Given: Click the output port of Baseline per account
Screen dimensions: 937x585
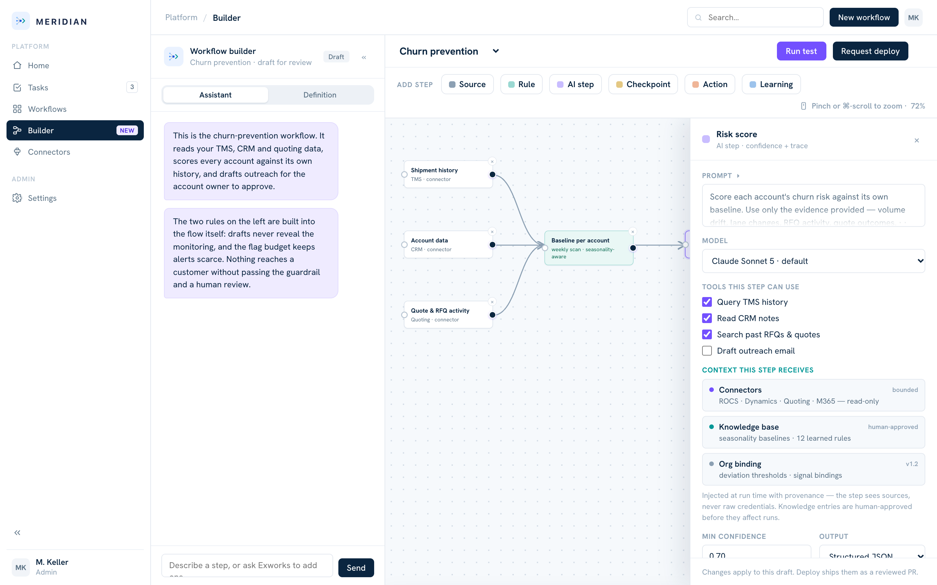Looking at the screenshot, I should [x=633, y=248].
